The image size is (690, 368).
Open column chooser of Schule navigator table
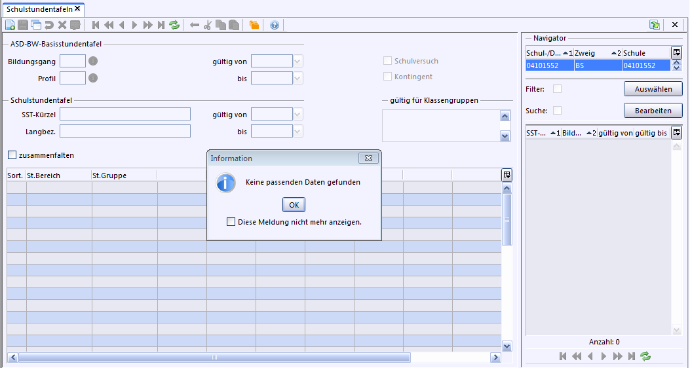tap(676, 52)
